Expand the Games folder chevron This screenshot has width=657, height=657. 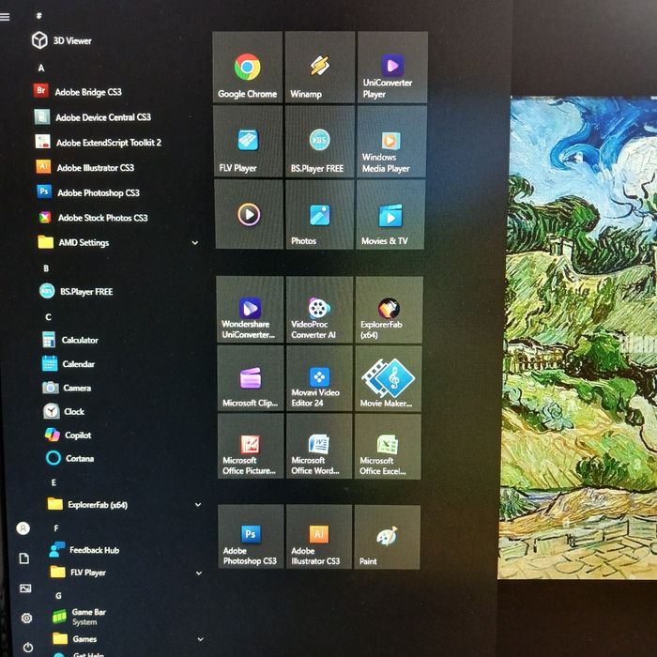(x=200, y=639)
